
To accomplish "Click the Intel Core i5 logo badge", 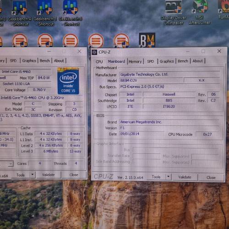I will pos(68,81).
